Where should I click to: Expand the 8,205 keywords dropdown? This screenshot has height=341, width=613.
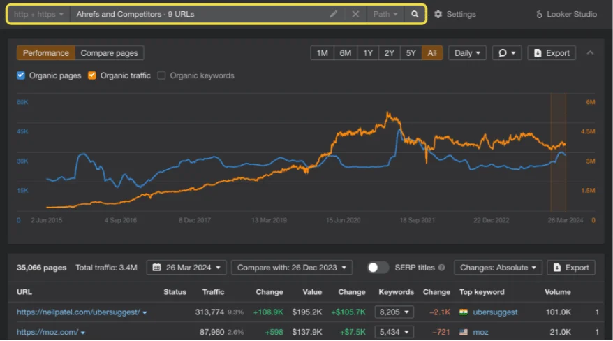(x=394, y=312)
